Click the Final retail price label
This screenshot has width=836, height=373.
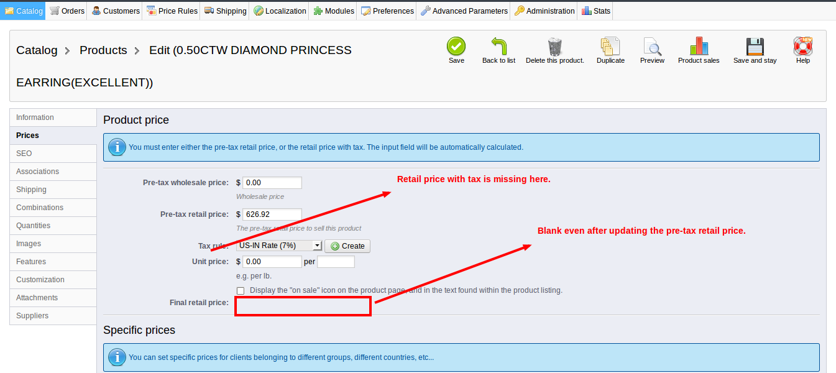[199, 303]
